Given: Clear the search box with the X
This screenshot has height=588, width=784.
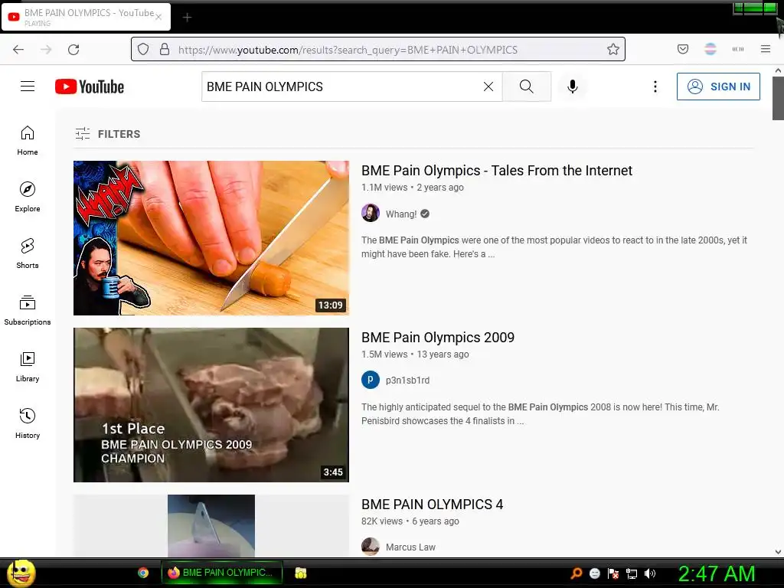Looking at the screenshot, I should pos(488,87).
